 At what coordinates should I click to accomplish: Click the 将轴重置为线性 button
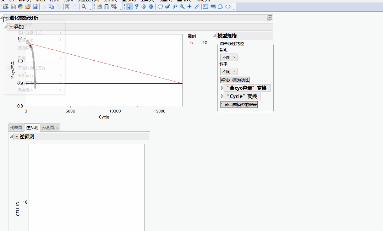pos(235,80)
